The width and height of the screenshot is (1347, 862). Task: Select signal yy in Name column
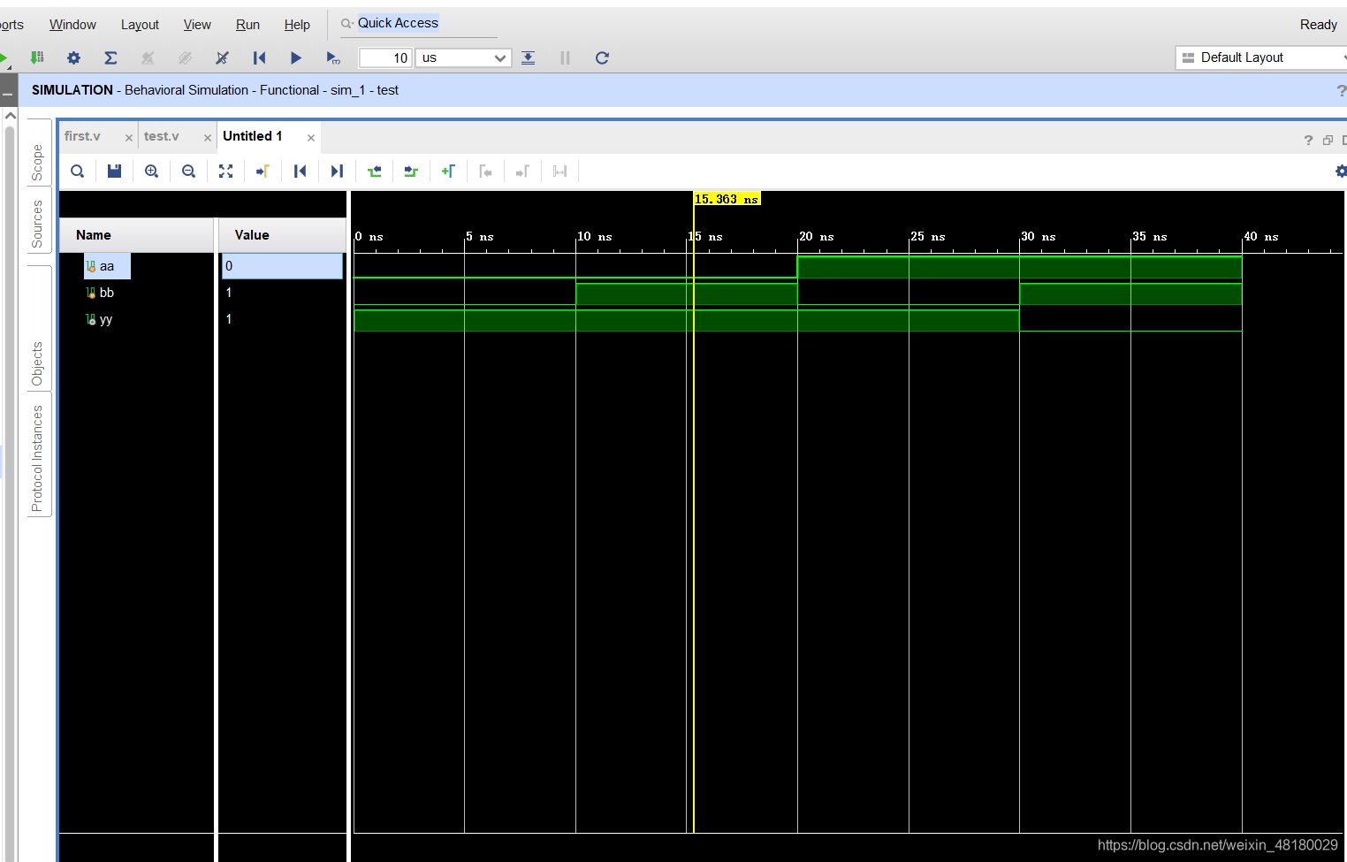106,319
